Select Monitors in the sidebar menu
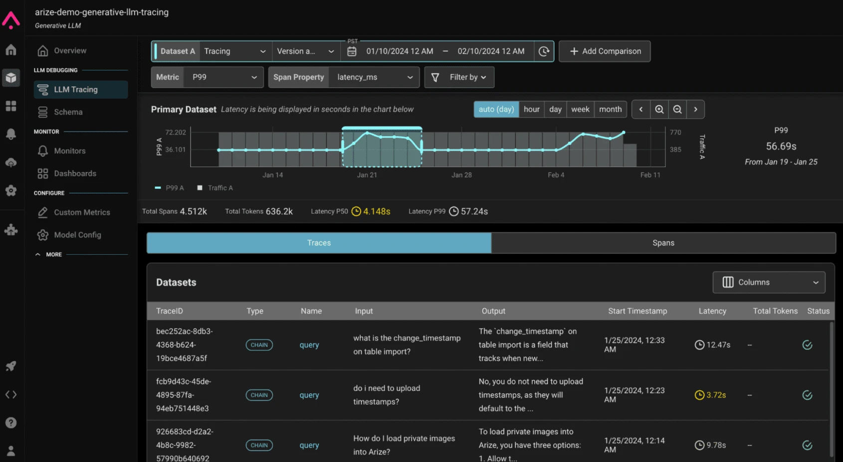 pyautogui.click(x=69, y=151)
